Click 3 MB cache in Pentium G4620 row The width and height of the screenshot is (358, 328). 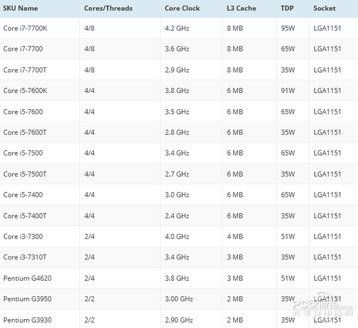point(235,279)
